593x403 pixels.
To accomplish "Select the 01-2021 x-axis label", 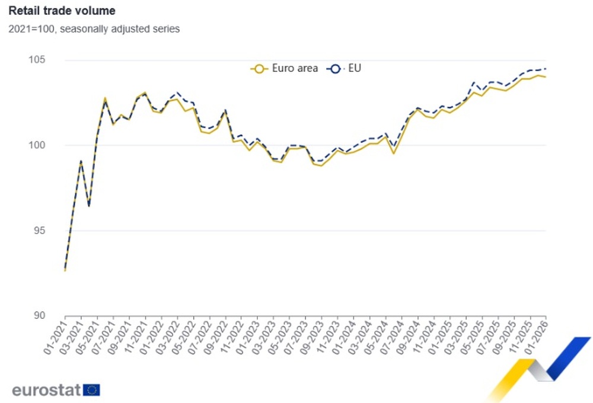I will click(x=55, y=337).
